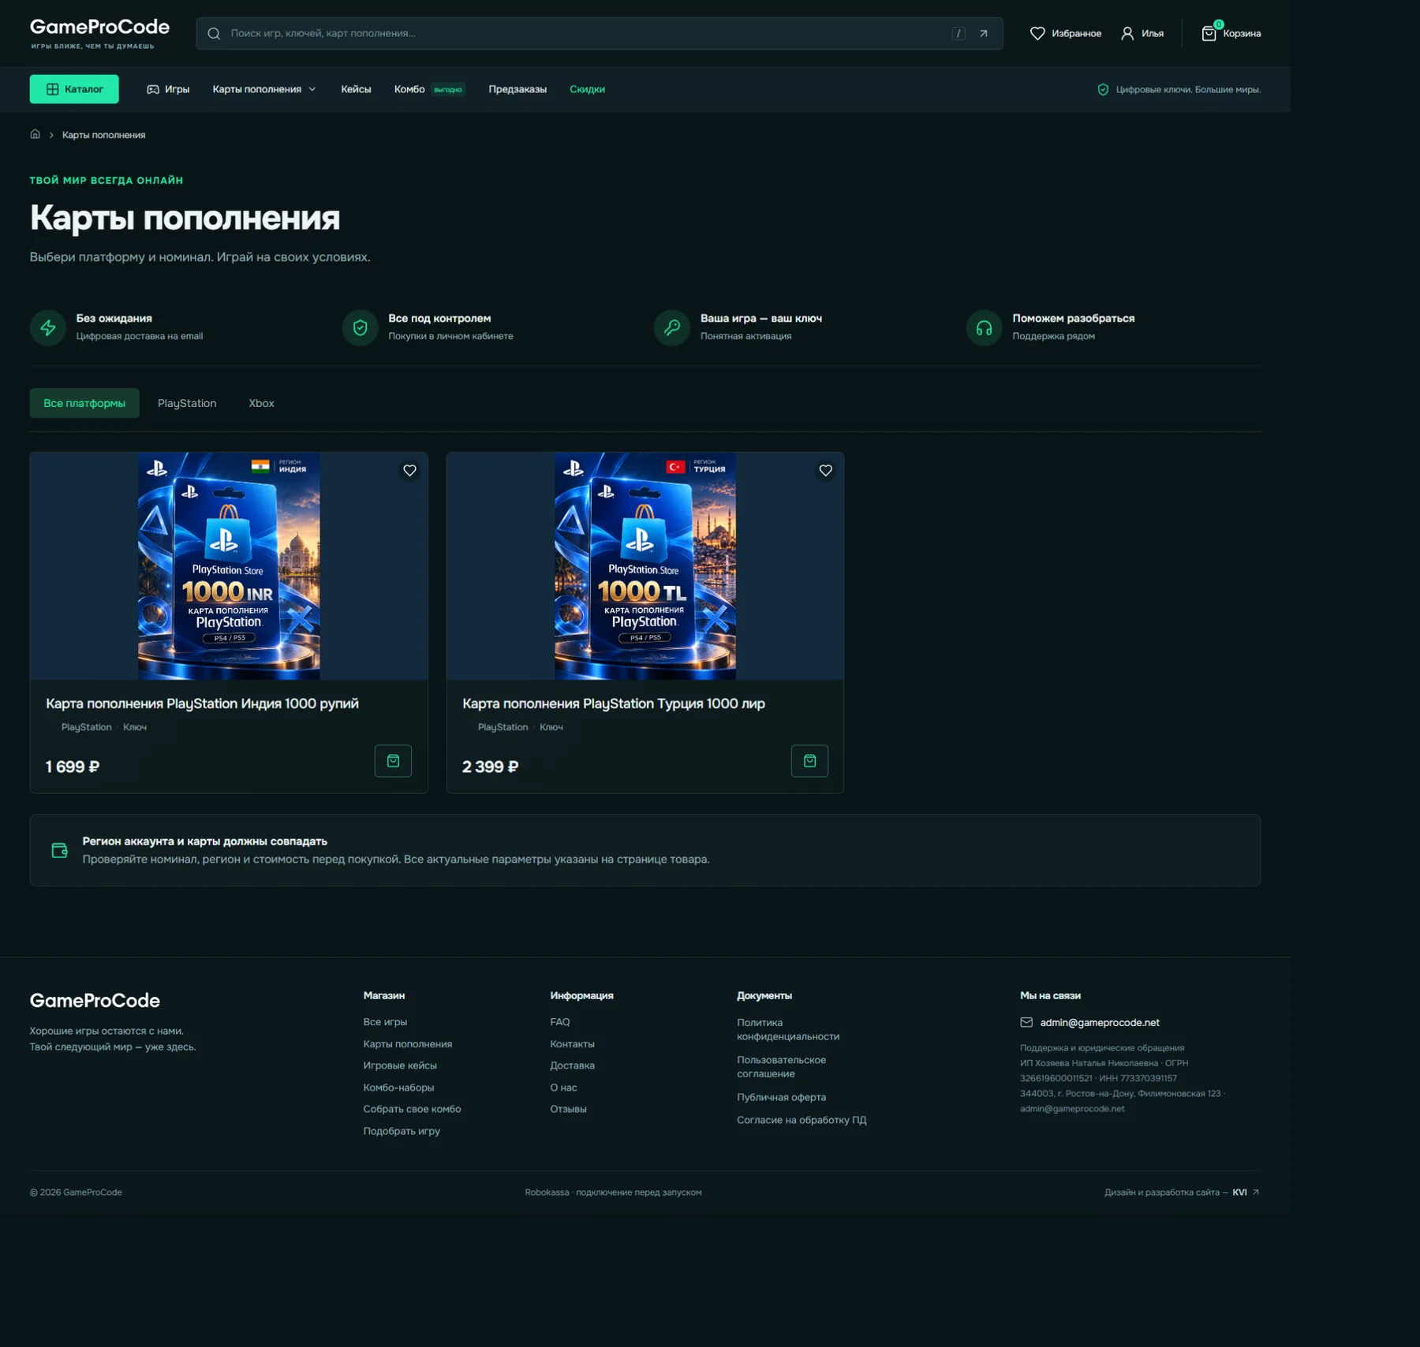
Task: Open the Кейсы menu item
Action: (356, 89)
